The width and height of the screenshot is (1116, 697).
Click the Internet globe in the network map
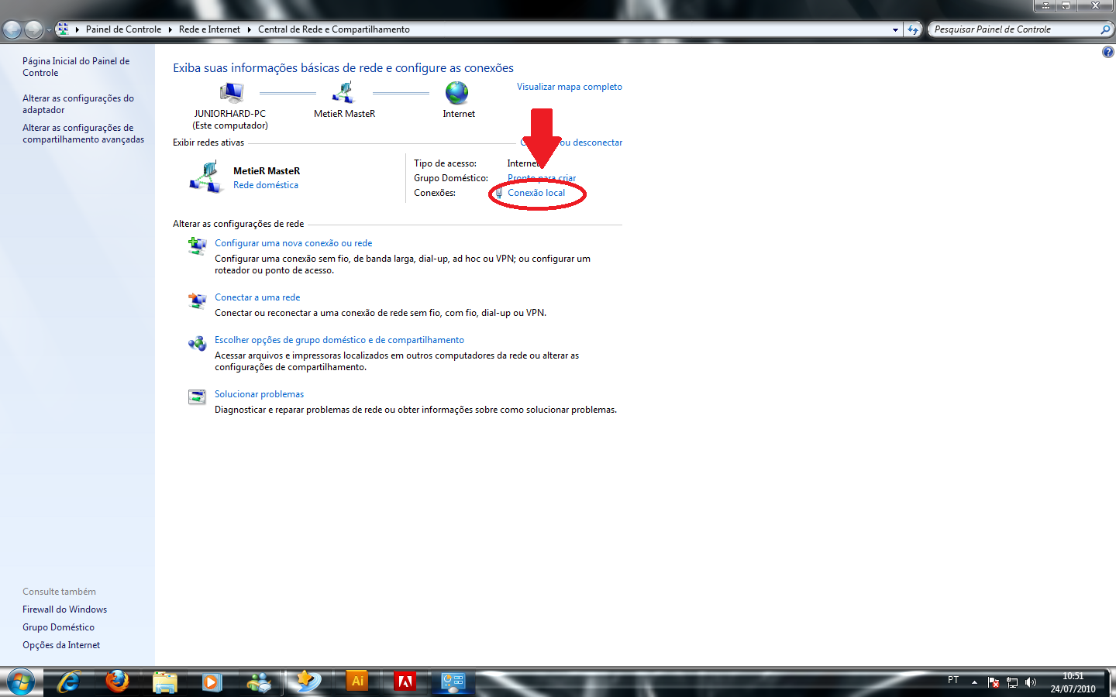tap(457, 94)
